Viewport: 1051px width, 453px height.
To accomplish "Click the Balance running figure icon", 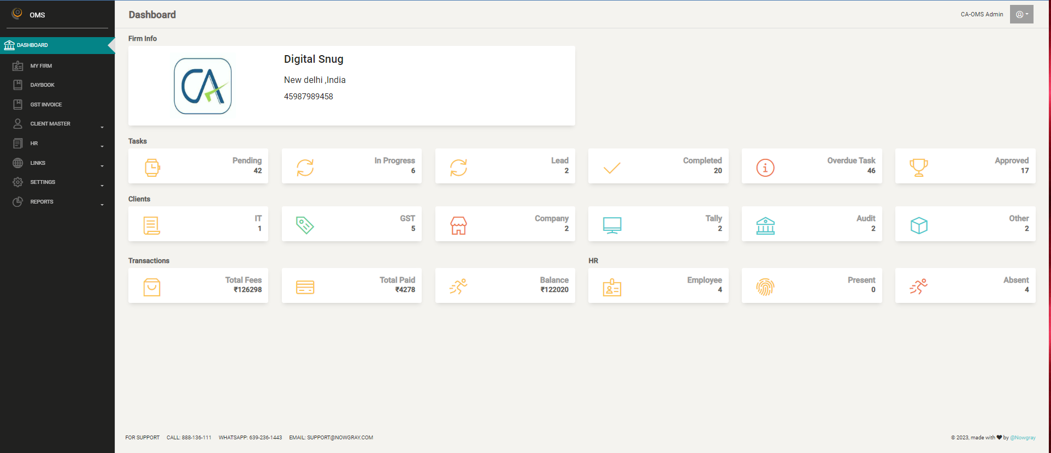I will pyautogui.click(x=459, y=287).
